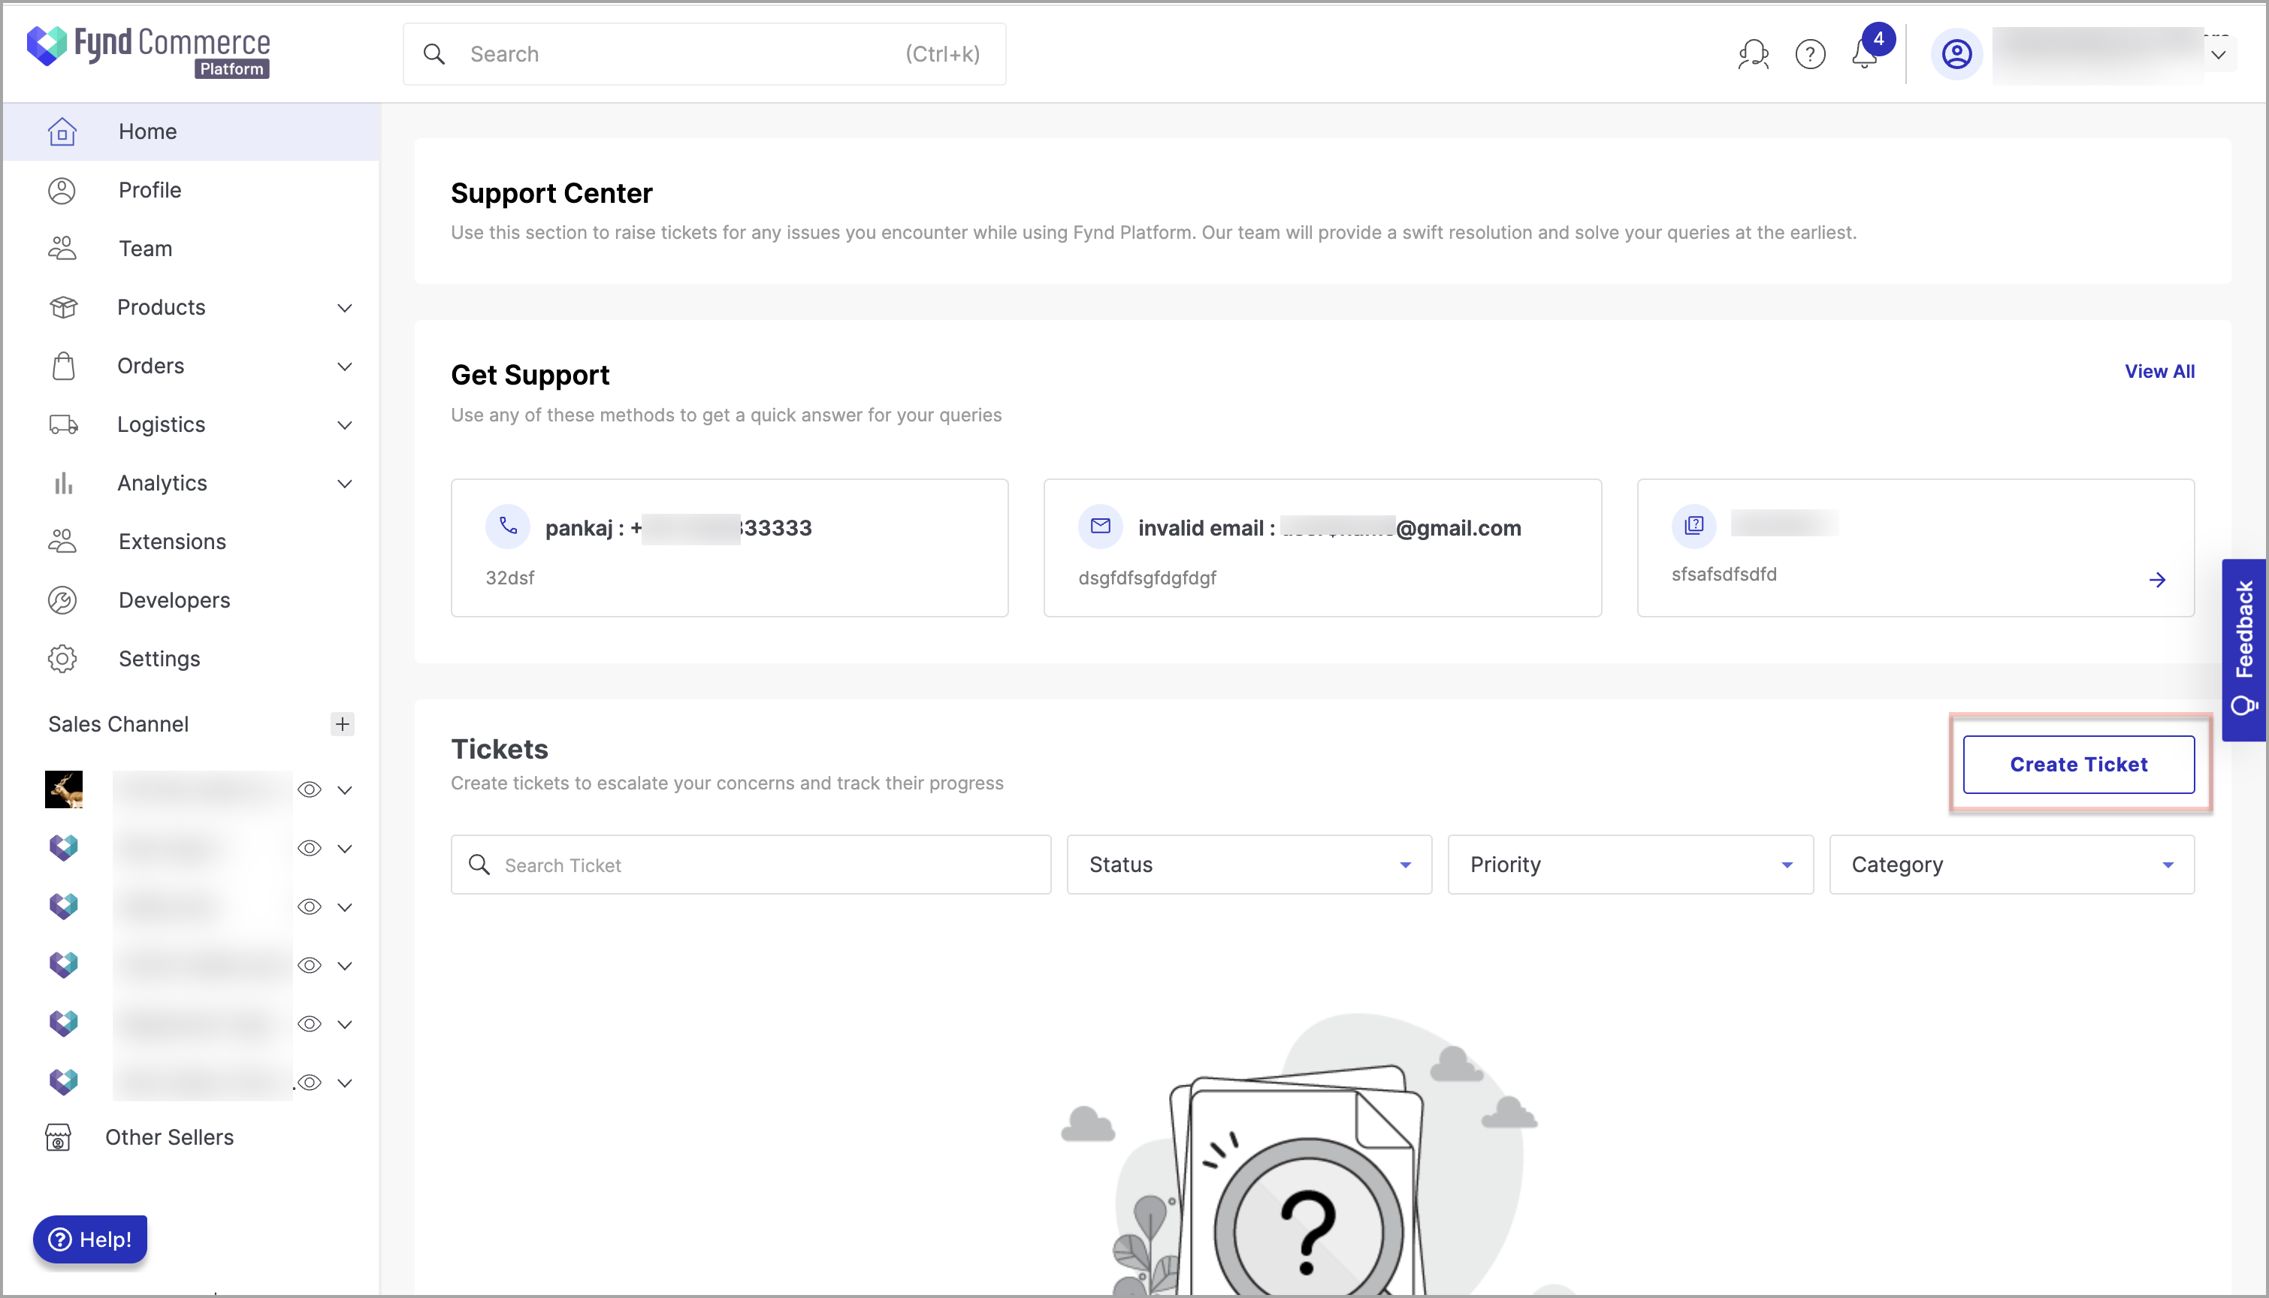Open the Feedback side tab
The width and height of the screenshot is (2269, 1298).
(x=2244, y=650)
